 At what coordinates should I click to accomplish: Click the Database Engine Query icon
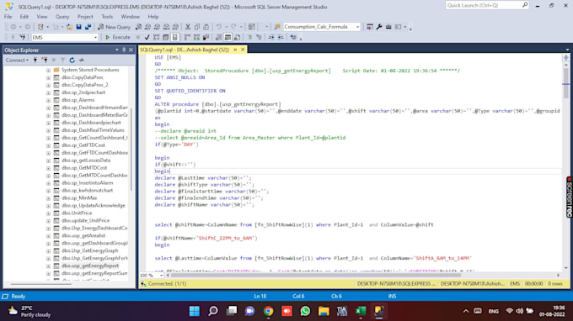138,27
